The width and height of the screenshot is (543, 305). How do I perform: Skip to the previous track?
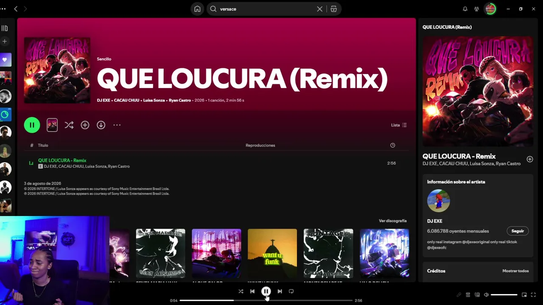252,291
